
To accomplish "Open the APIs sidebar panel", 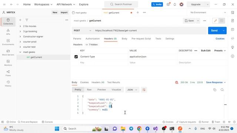I will tap(8, 32).
